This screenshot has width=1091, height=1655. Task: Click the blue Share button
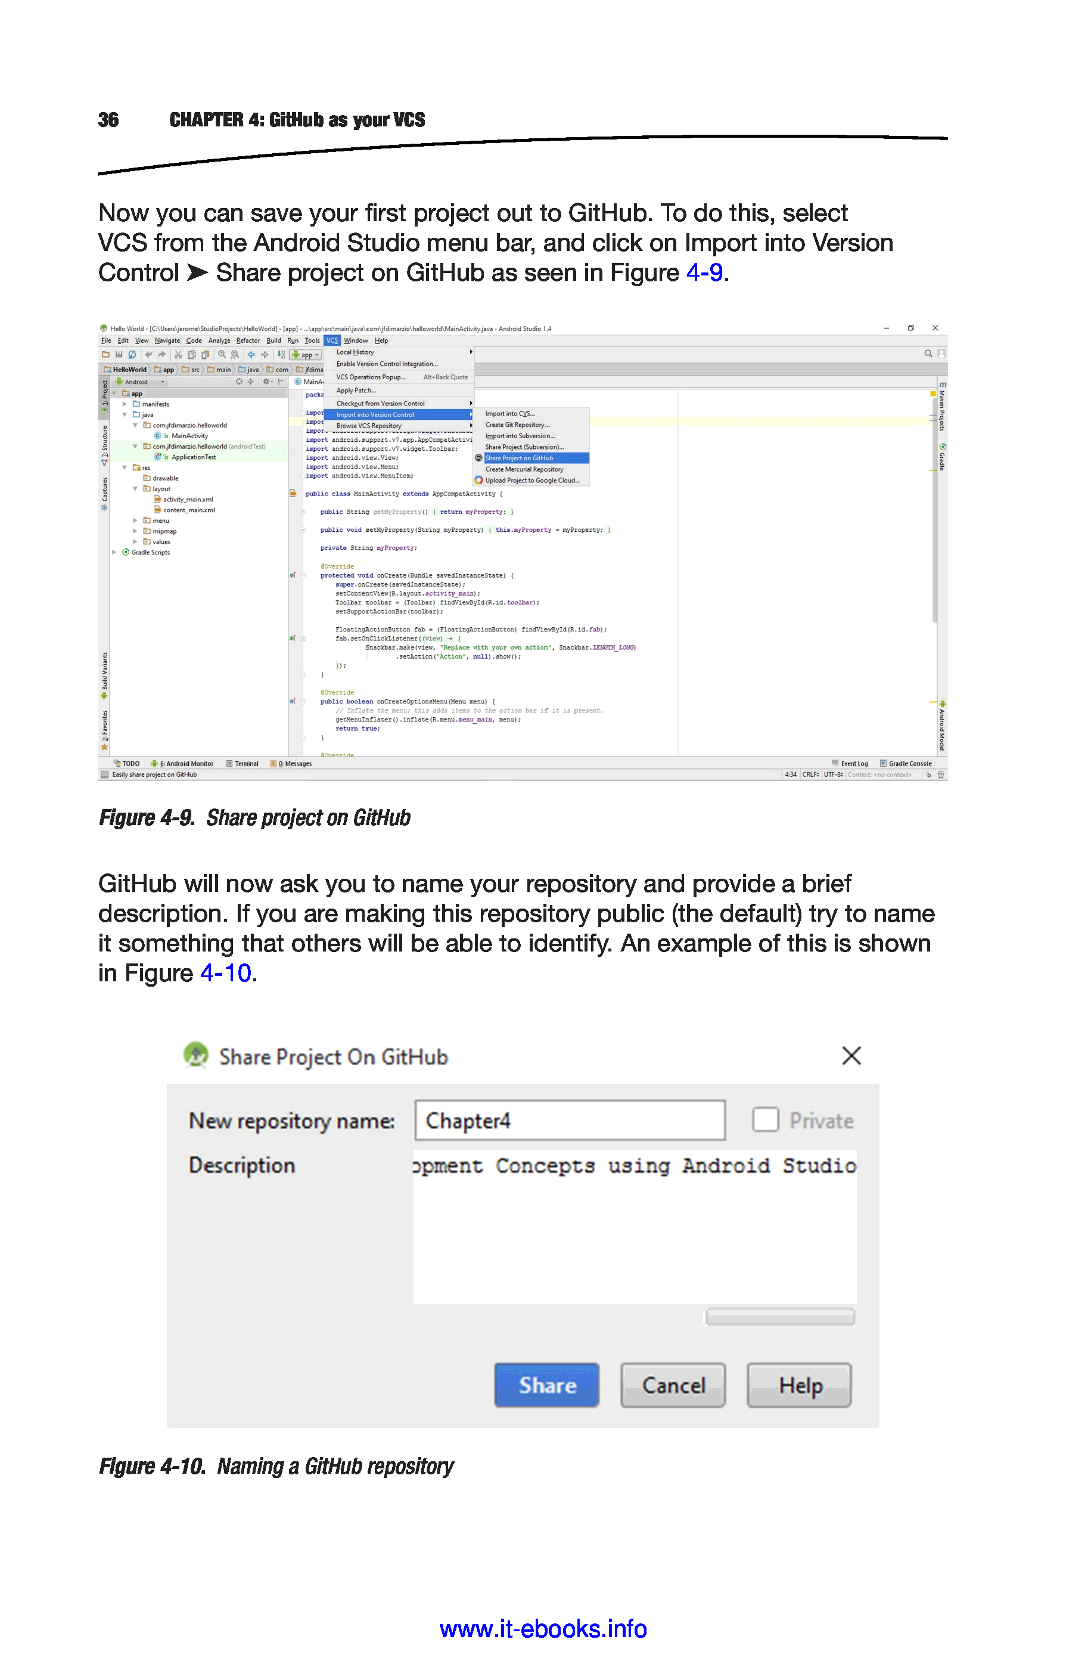[x=546, y=1385]
